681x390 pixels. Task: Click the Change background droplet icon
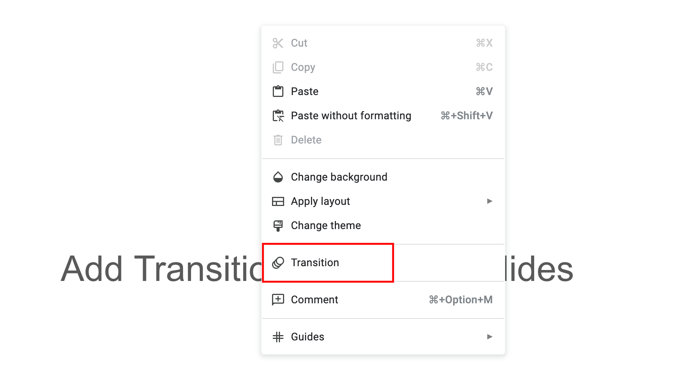tap(278, 177)
